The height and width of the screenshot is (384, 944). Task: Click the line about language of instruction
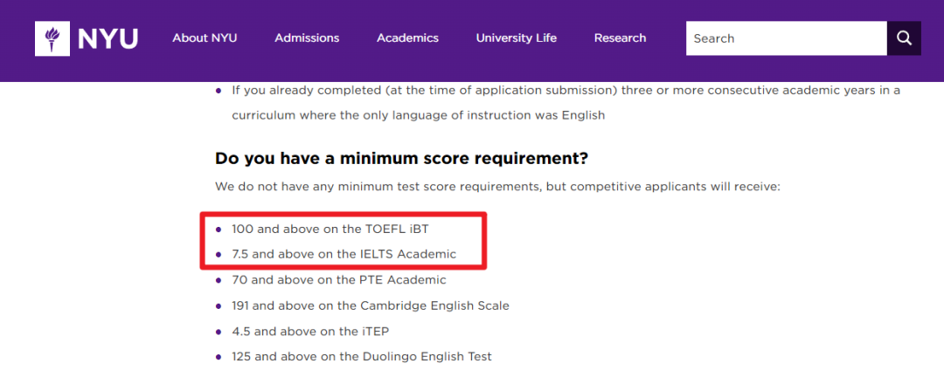click(x=419, y=115)
